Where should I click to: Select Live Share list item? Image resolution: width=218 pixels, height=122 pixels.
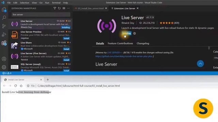pos(40,46)
